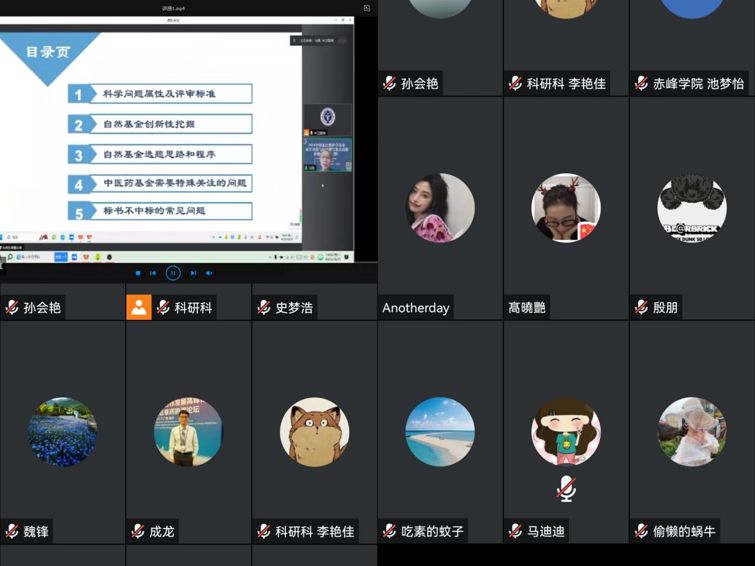Click 成龙's conference photo avatar
755x566 pixels.
tap(188, 431)
